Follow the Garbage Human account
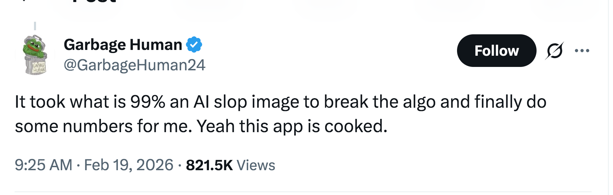The height and width of the screenshot is (195, 613). (x=496, y=51)
